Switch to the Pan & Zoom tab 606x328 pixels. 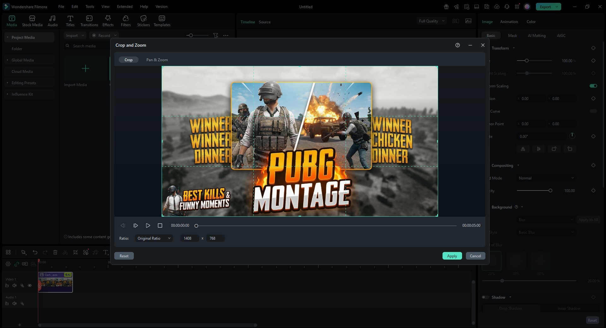pos(157,60)
